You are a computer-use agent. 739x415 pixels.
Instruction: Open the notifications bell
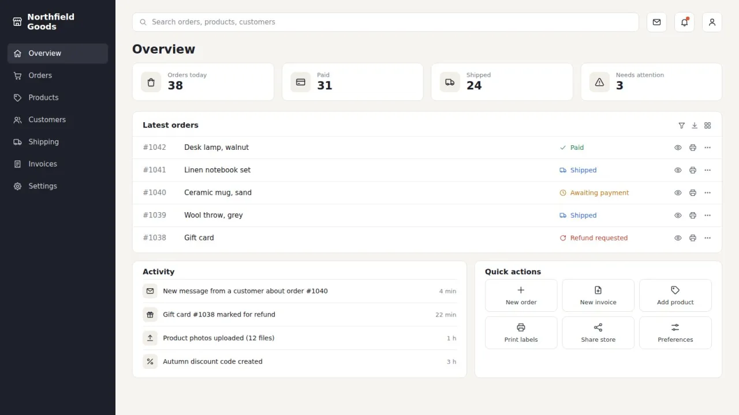click(x=684, y=22)
